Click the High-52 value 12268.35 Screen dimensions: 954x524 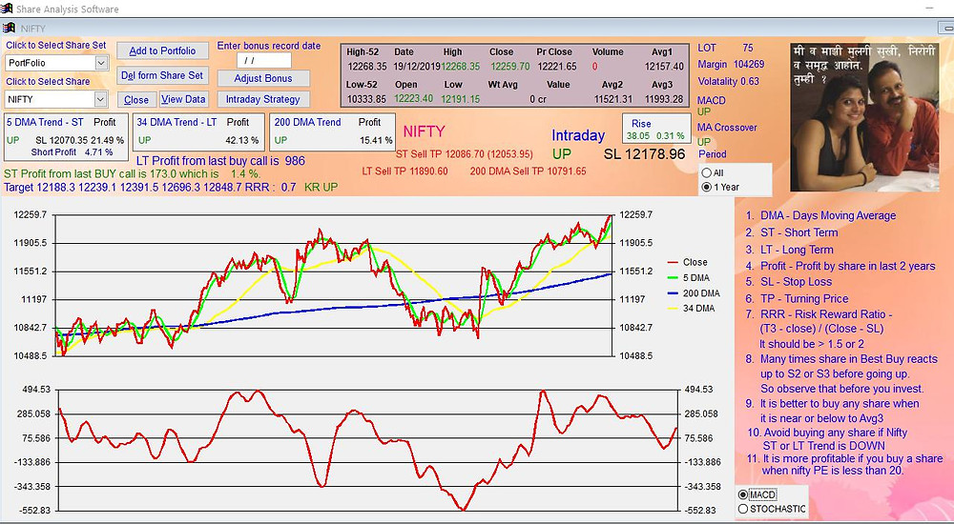coord(367,67)
